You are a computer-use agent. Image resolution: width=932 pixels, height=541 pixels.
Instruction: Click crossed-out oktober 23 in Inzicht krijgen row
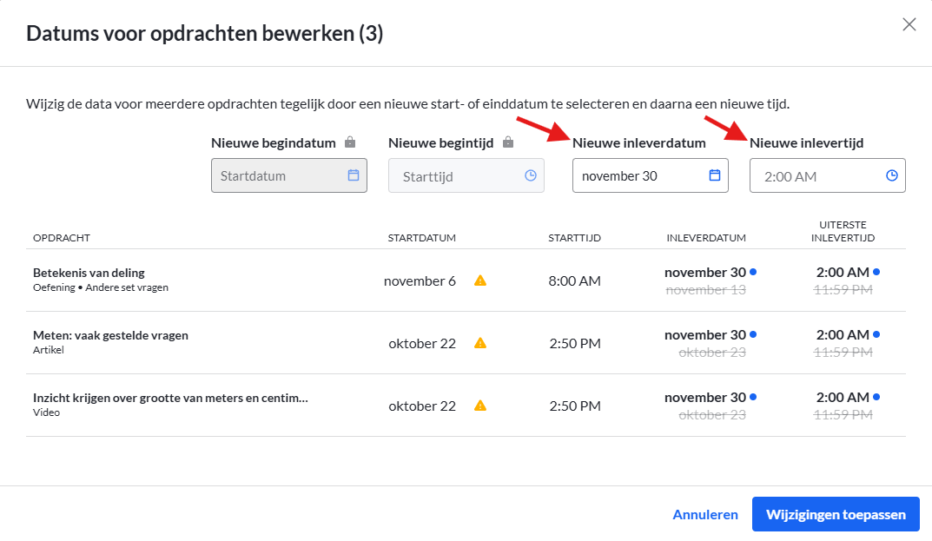click(712, 414)
